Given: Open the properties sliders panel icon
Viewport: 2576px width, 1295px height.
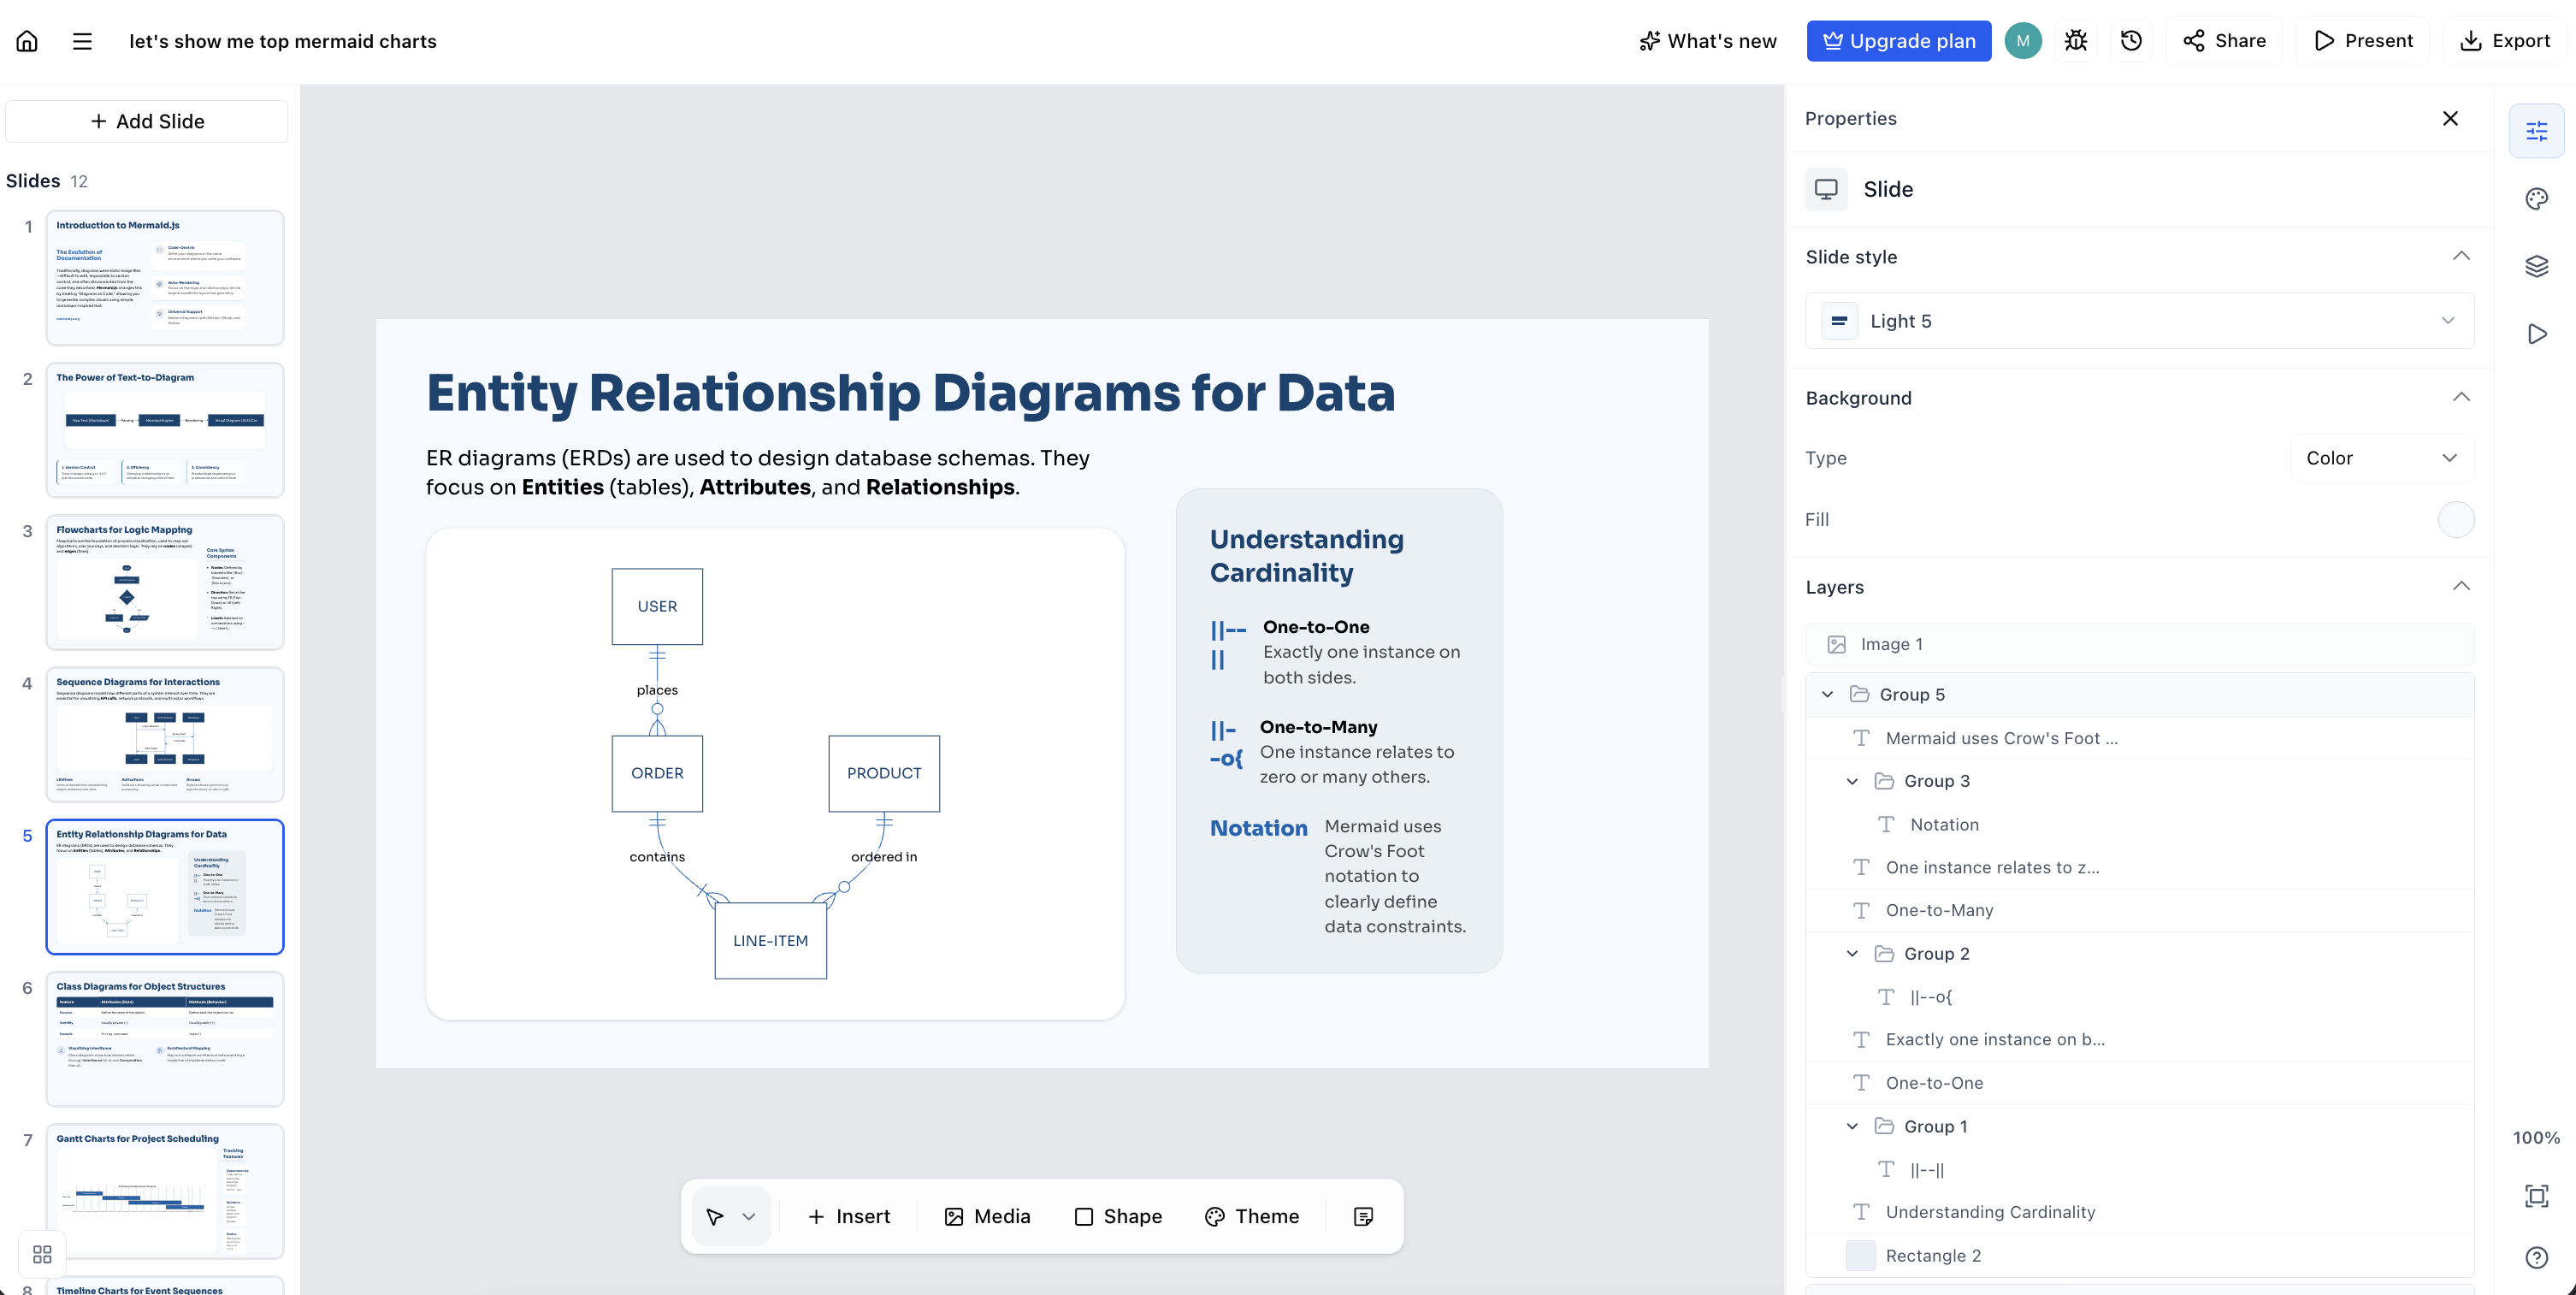Looking at the screenshot, I should pos(2536,131).
